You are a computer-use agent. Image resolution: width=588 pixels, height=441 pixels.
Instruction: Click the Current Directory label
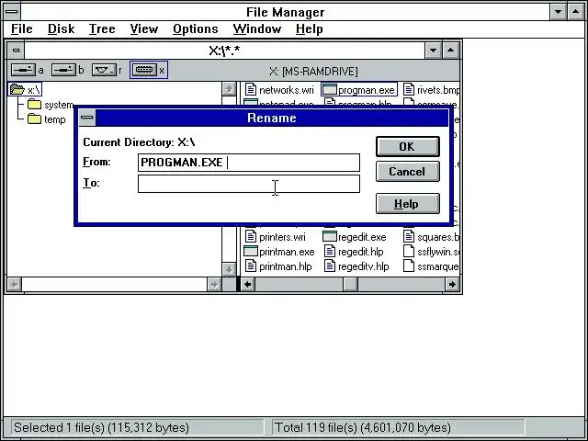point(139,142)
